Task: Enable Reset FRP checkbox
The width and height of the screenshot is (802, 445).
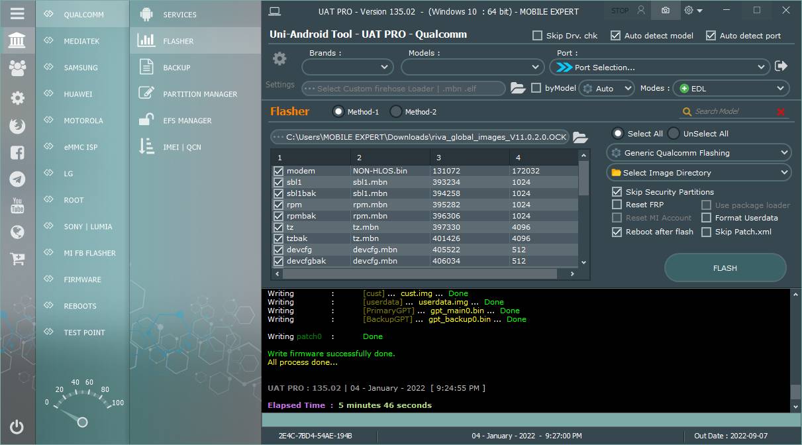Action: pyautogui.click(x=617, y=205)
